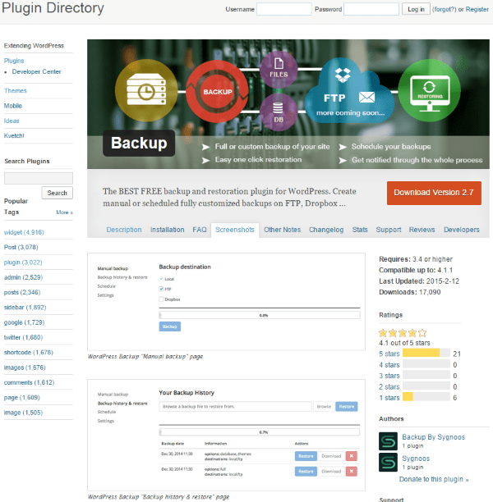Click the 3 stars rating link
The image size is (493, 502).
pyautogui.click(x=389, y=376)
